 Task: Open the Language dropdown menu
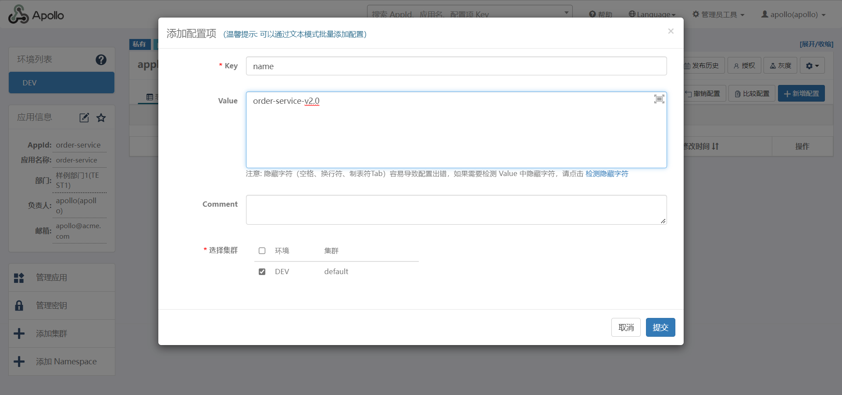(652, 14)
